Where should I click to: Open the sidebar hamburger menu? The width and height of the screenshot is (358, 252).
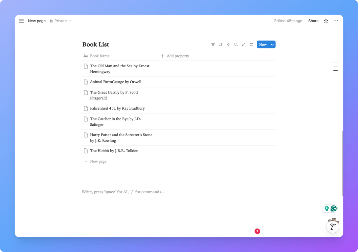click(x=21, y=21)
